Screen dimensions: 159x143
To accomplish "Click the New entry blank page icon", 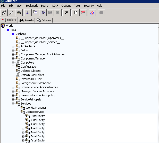I will coord(76,13).
